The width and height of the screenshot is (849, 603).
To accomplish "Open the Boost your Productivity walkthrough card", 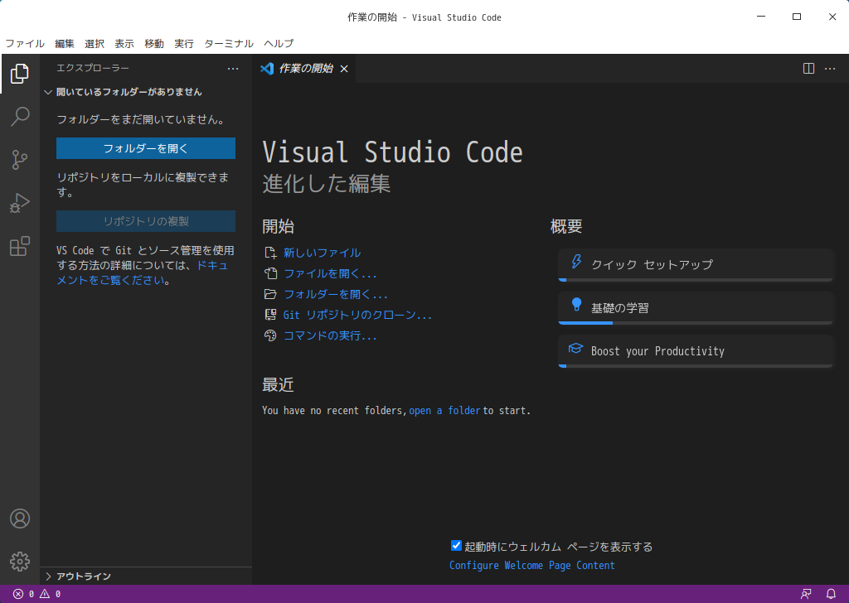I will pos(696,351).
